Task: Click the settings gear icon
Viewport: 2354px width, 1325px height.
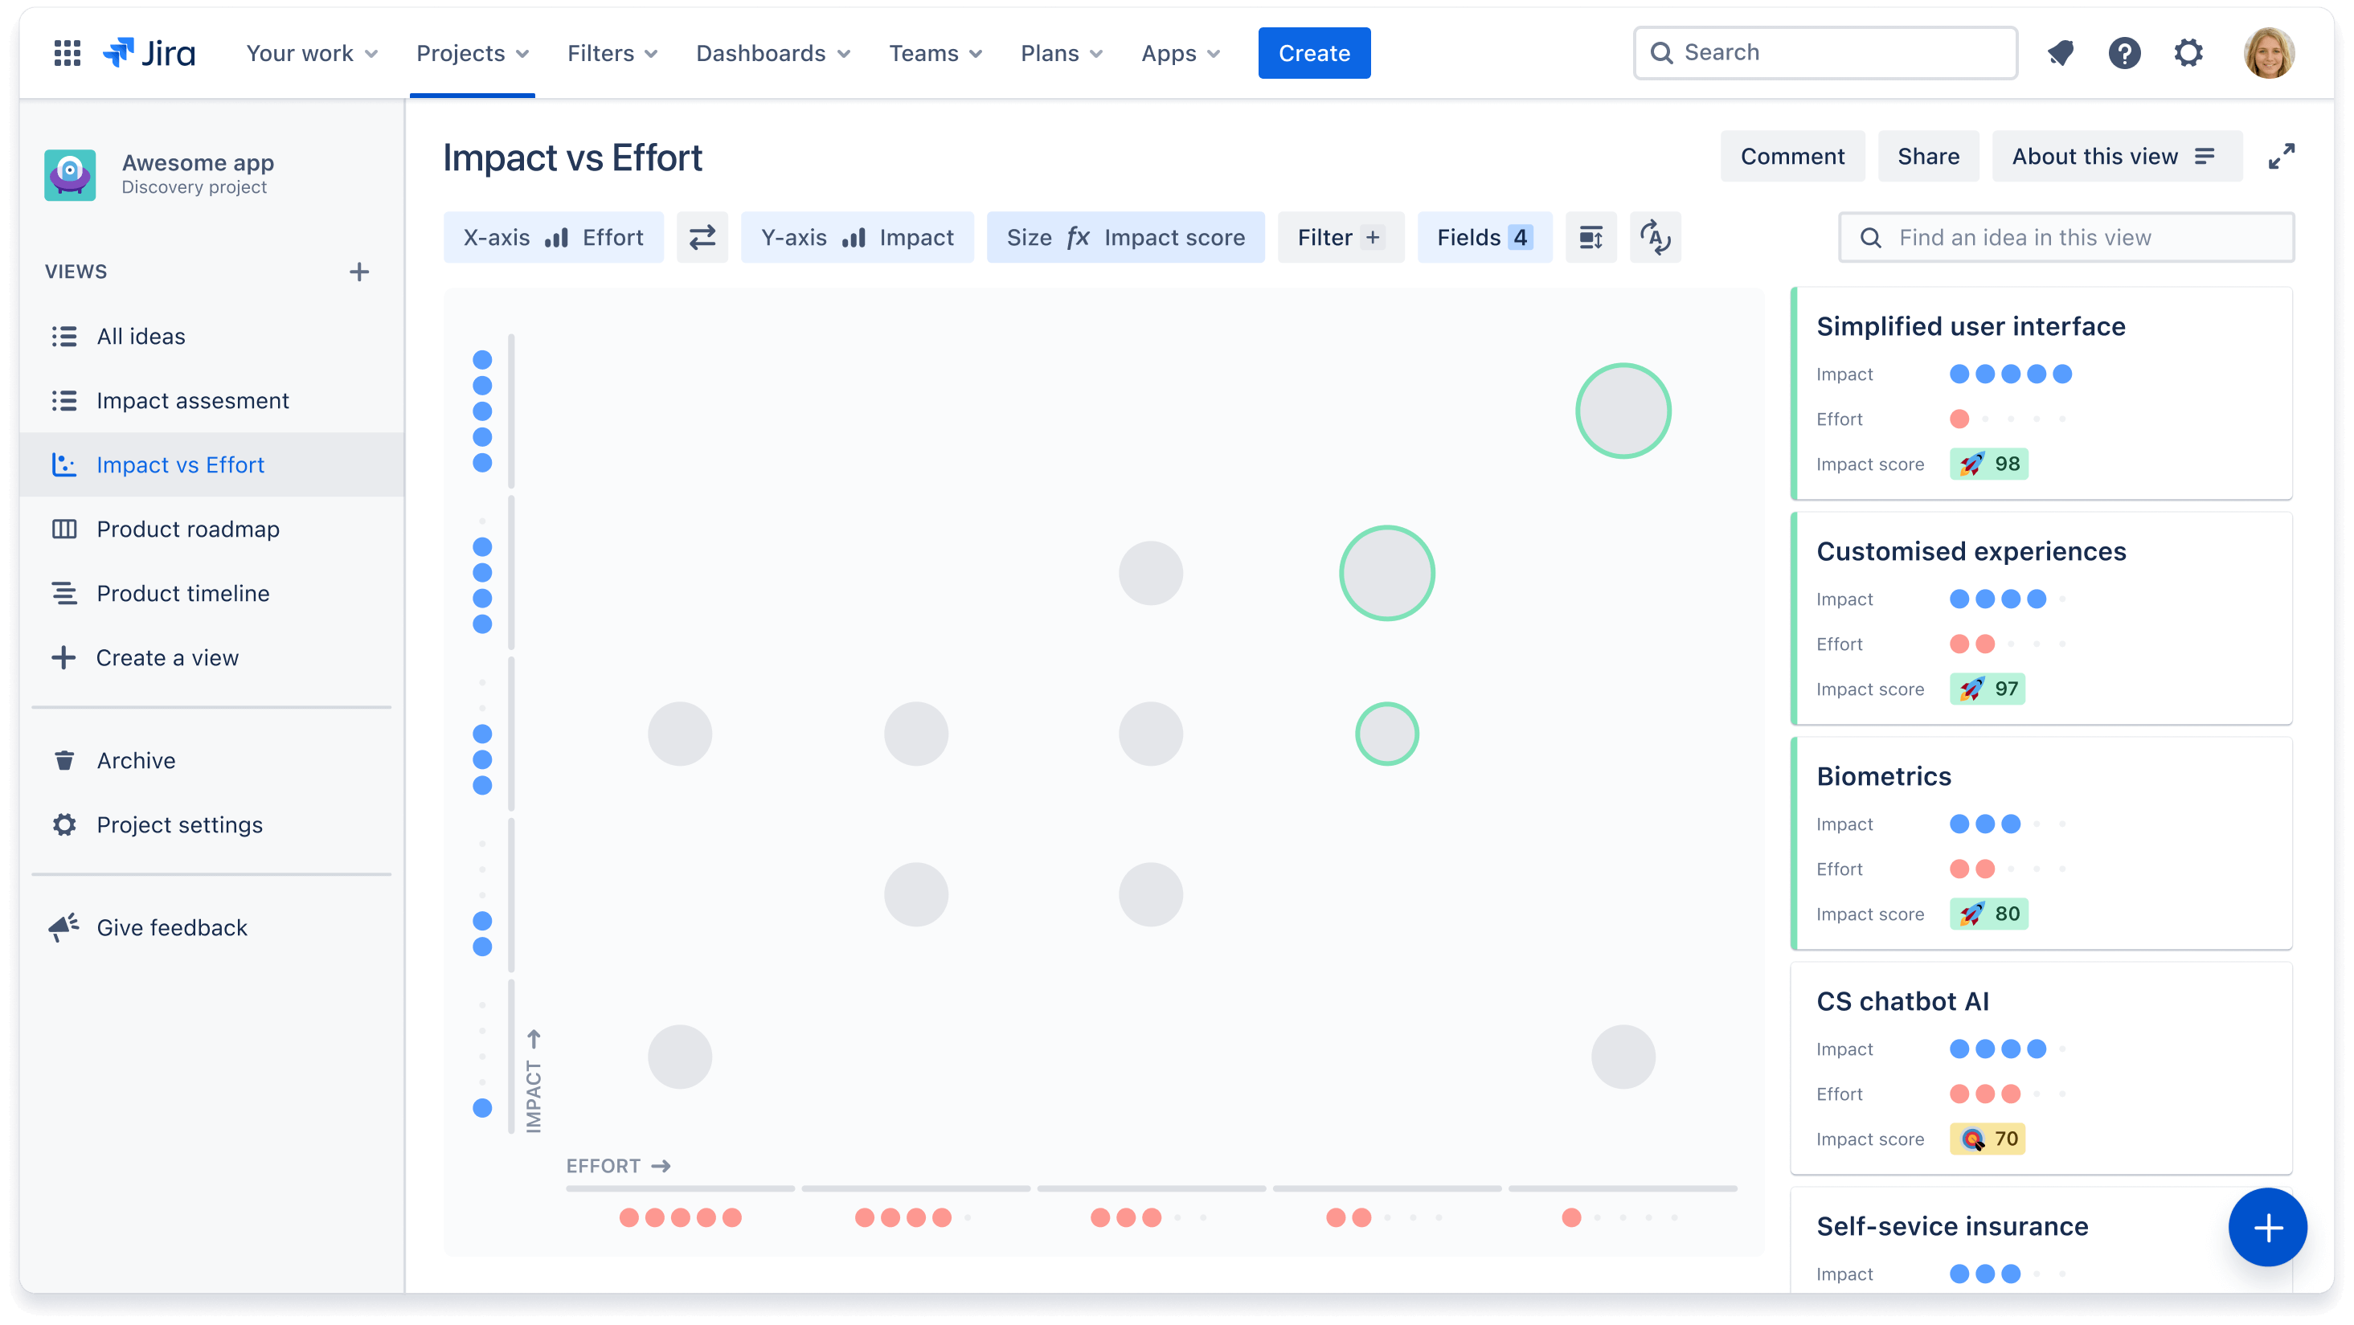Action: tap(2188, 51)
